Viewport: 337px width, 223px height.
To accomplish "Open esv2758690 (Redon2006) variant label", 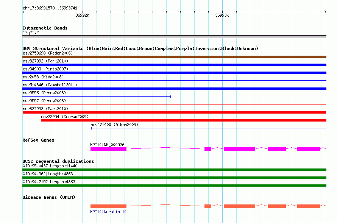I will click(x=48, y=53).
